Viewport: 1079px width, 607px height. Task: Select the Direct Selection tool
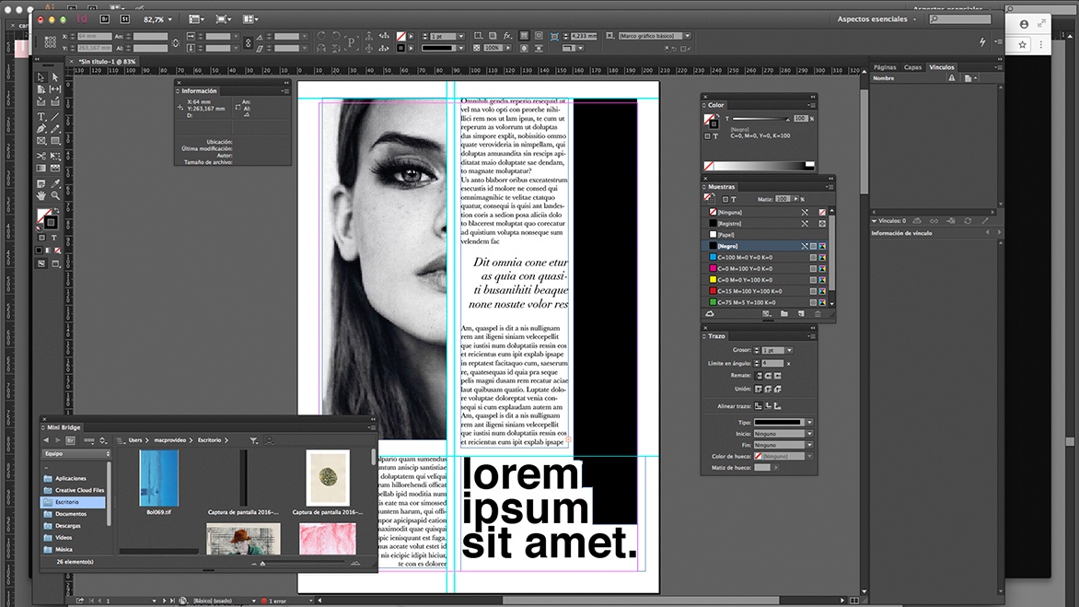(54, 77)
